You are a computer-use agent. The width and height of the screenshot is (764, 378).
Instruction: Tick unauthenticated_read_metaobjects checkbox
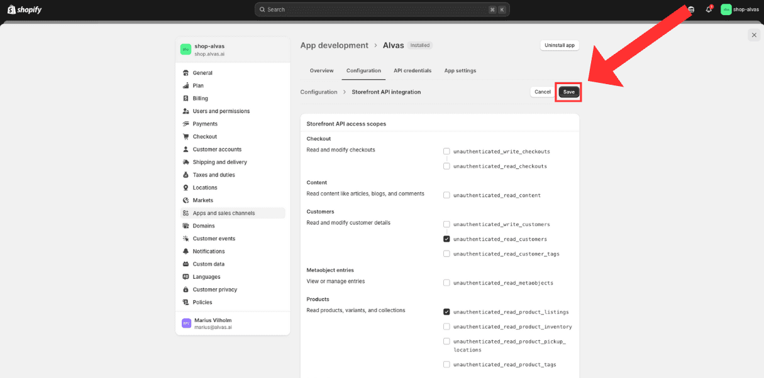tap(446, 283)
